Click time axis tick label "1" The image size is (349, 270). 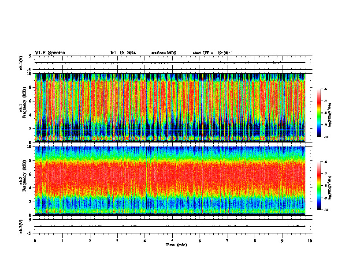(x=62, y=241)
